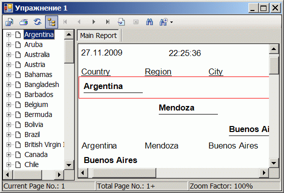
Task: Select Canada in the group tree
Action: coord(36,154)
